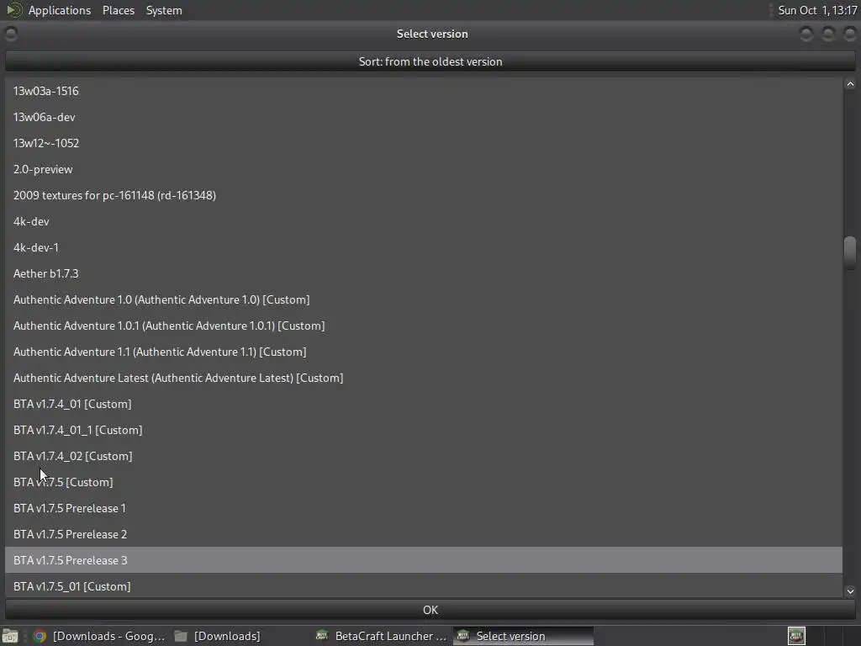Click the window menu button in title bar
Image resolution: width=861 pixels, height=646 pixels.
10,34
